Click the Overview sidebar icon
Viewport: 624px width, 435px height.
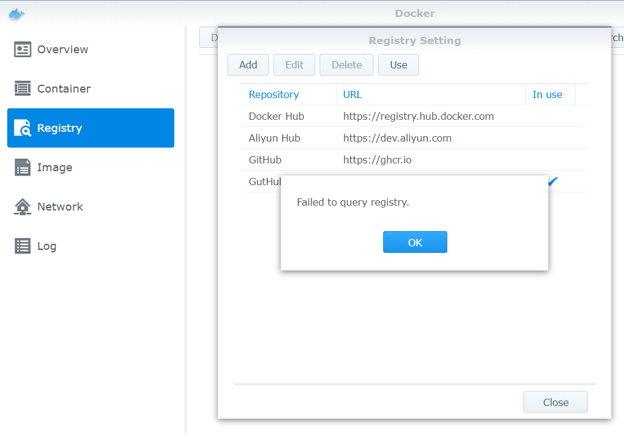tap(22, 50)
